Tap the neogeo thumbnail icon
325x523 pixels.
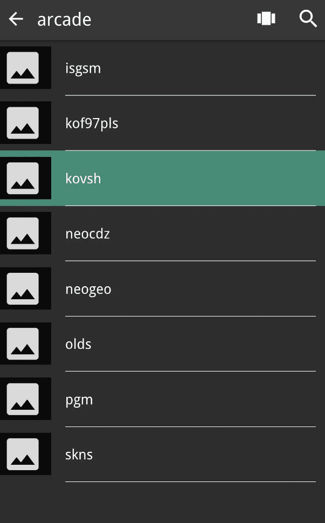coord(23,288)
